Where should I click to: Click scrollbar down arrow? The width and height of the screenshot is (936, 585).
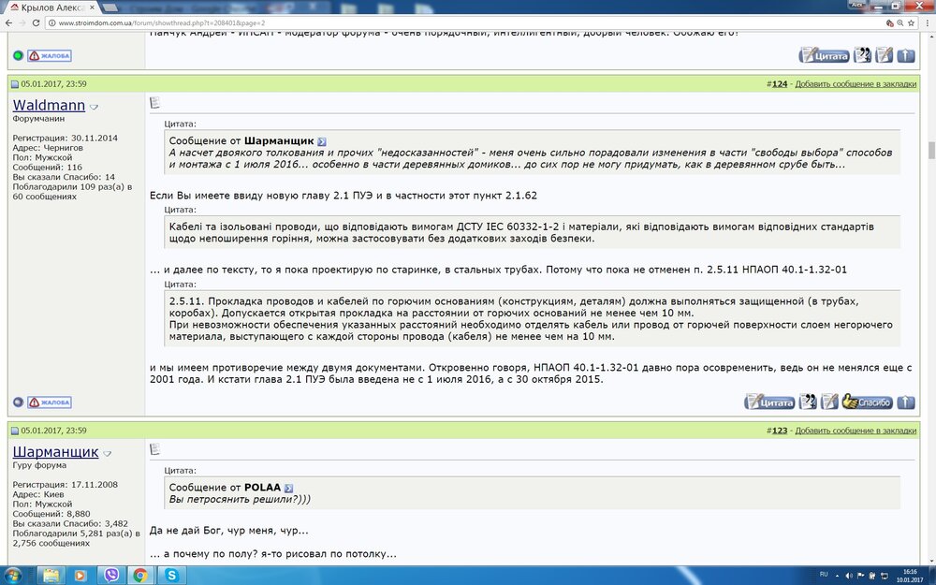(930, 560)
